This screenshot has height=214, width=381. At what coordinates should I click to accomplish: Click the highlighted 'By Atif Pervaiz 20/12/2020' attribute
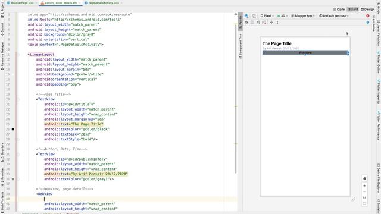pyautogui.click(x=86, y=174)
